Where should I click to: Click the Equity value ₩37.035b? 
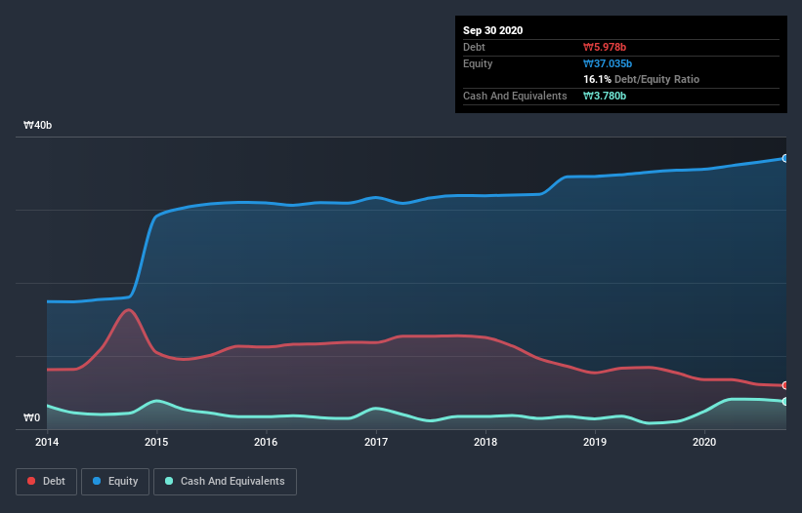tap(608, 63)
